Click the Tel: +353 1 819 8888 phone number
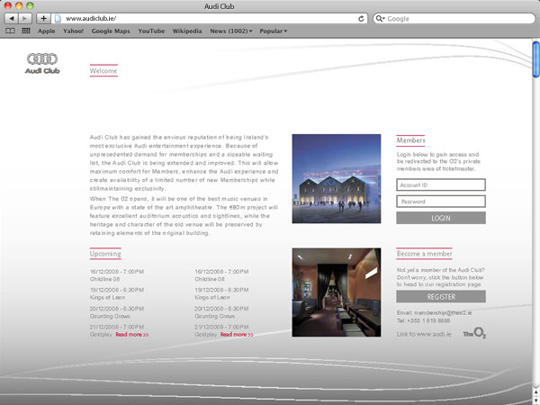 tap(423, 320)
